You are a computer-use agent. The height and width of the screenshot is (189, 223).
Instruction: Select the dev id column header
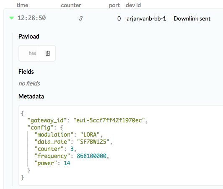(x=133, y=5)
